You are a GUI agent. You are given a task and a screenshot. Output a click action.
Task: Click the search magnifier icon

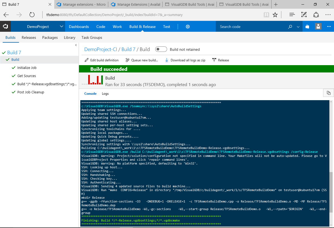290,27
